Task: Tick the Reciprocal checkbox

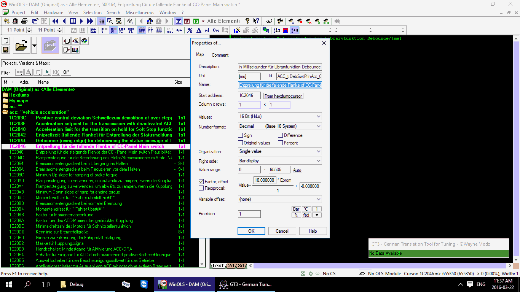Action: coord(201,188)
